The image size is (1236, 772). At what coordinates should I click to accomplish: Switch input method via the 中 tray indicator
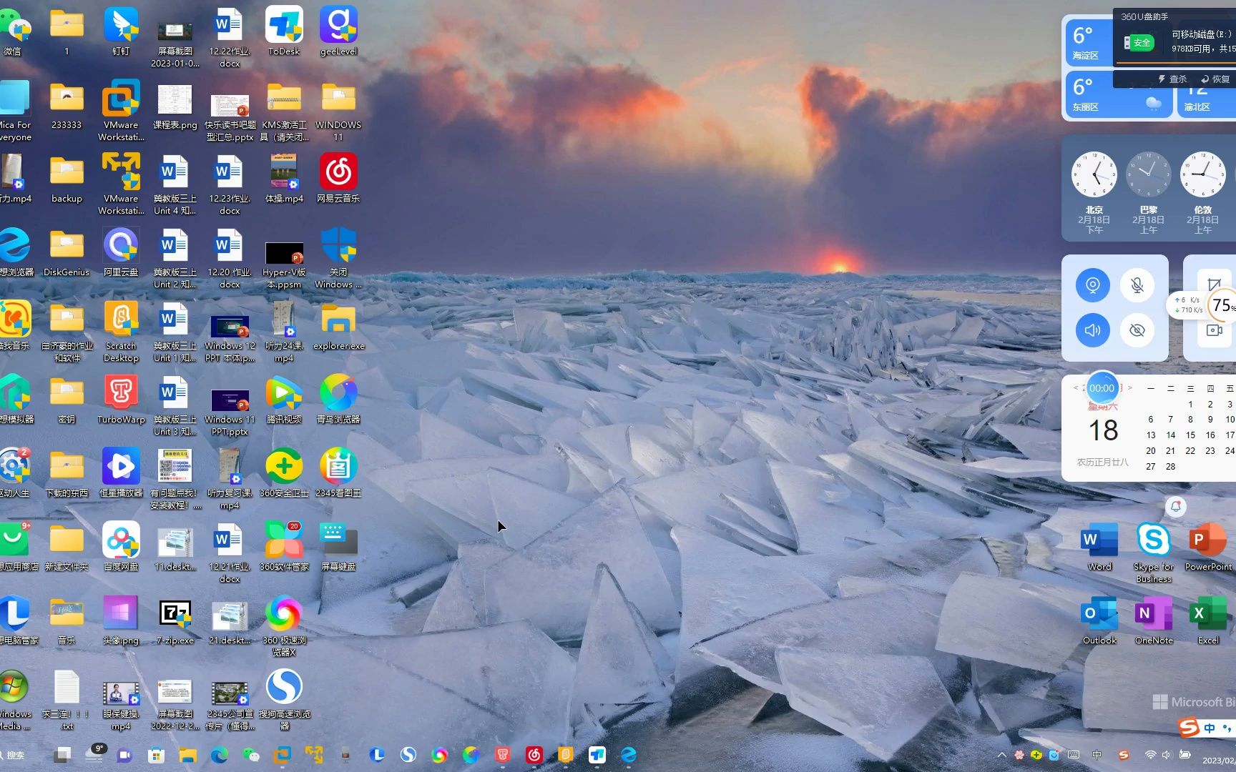point(1096,754)
